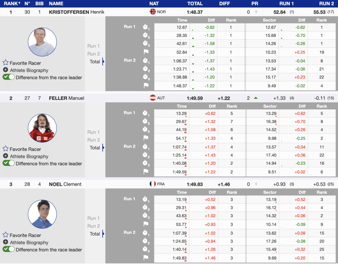The width and height of the screenshot is (338, 264).
Task: Click the Norway flag icon next to NOR
Action: click(152, 12)
